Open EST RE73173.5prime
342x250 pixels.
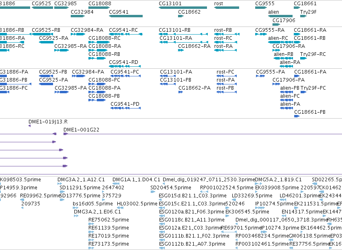pyautogui.click(x=91, y=248)
